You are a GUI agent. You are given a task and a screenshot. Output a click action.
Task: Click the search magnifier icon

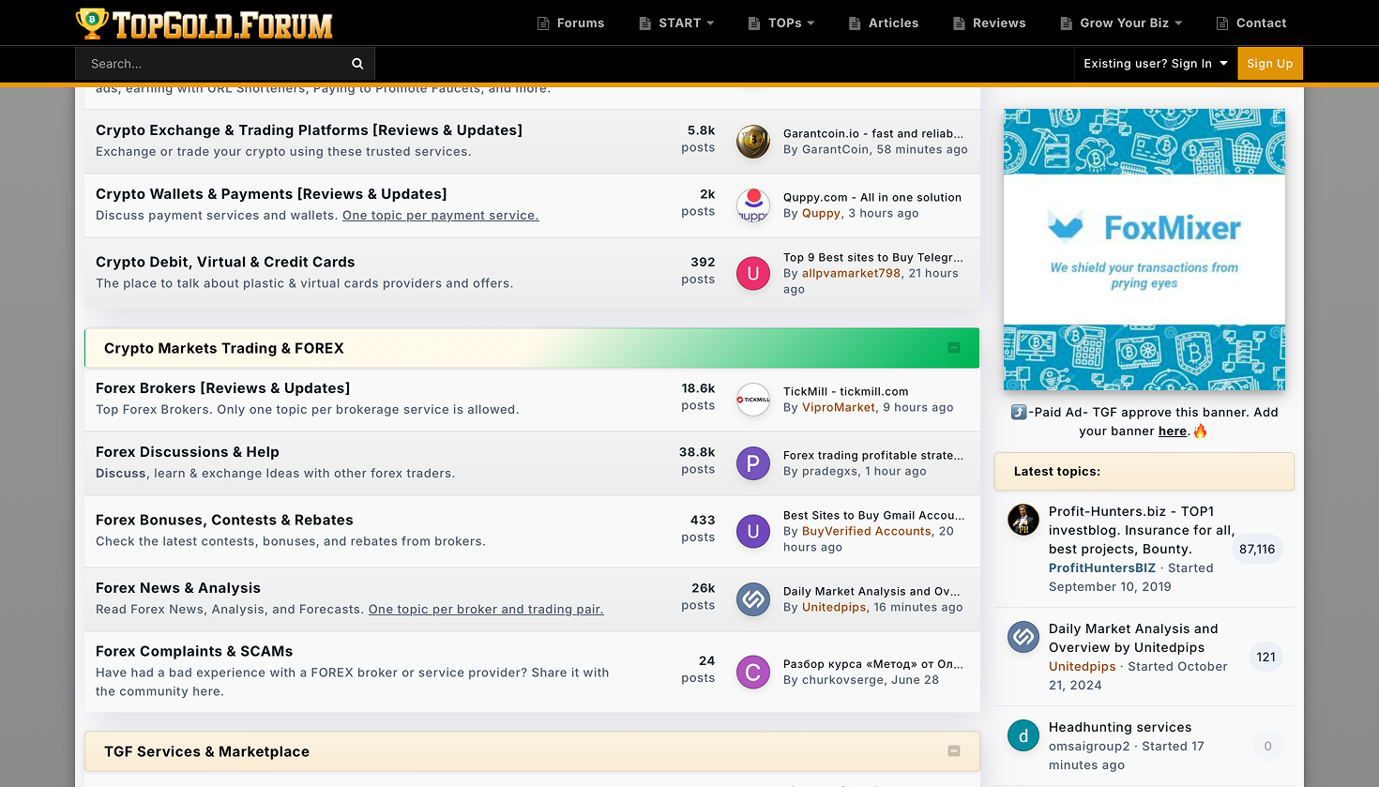357,64
